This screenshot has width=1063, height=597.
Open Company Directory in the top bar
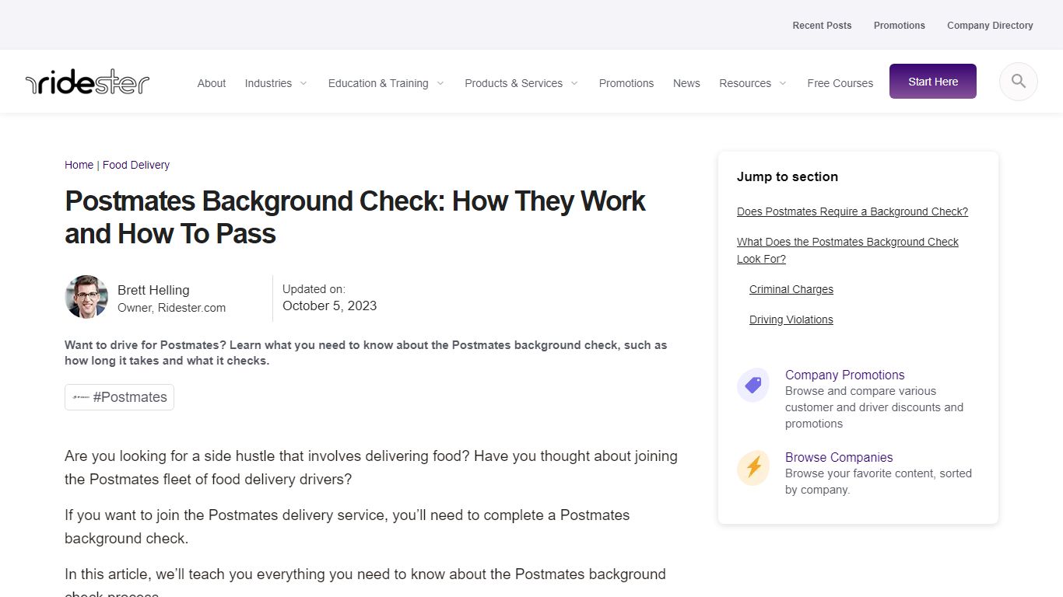click(990, 26)
